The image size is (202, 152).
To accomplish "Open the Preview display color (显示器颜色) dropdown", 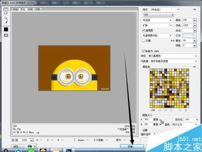I will point(173,56).
